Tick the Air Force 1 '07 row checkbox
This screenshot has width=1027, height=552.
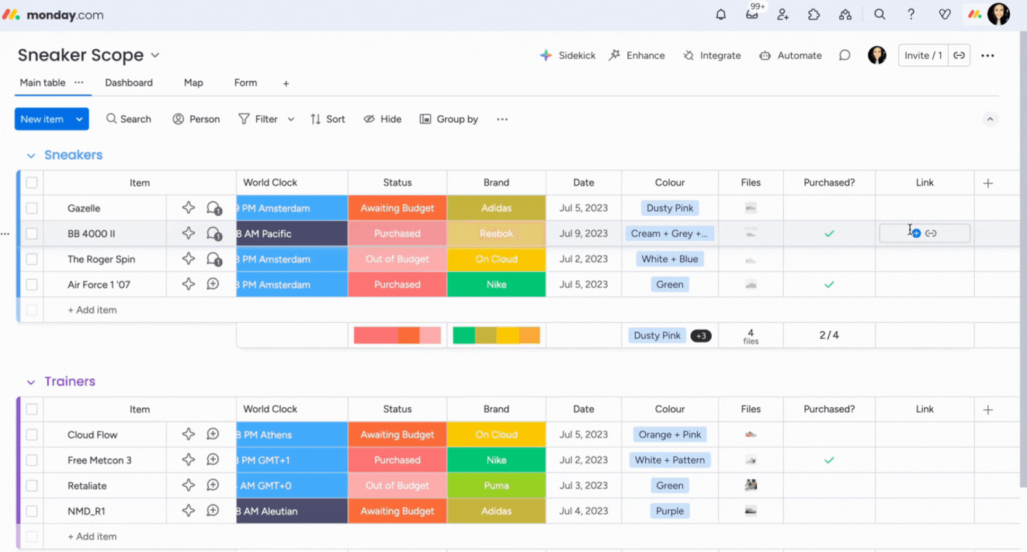(31, 285)
